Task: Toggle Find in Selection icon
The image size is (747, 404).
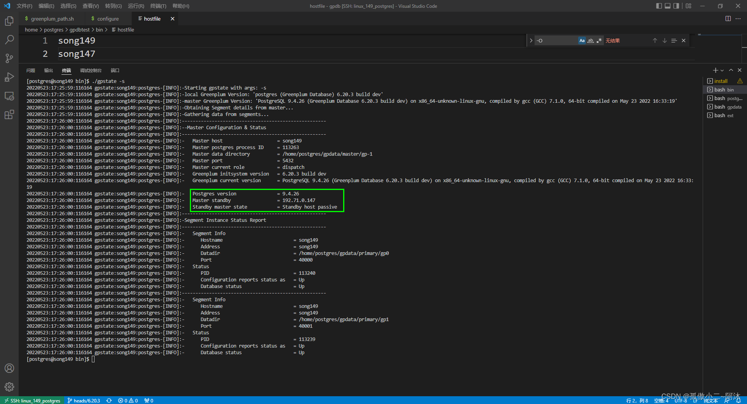Action: point(674,40)
